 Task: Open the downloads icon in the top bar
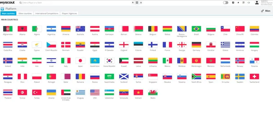point(233,3)
